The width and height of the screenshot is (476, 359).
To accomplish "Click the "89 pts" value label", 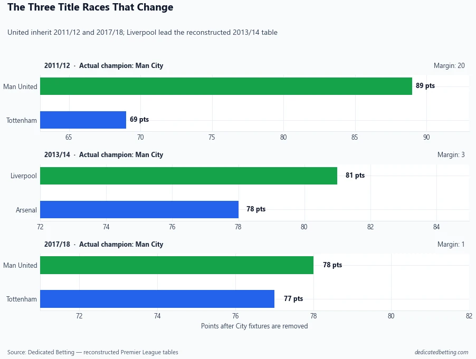I will pos(425,86).
